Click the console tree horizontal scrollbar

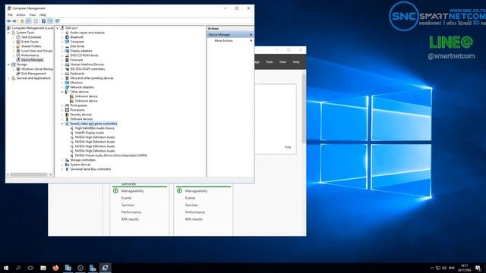(30, 174)
